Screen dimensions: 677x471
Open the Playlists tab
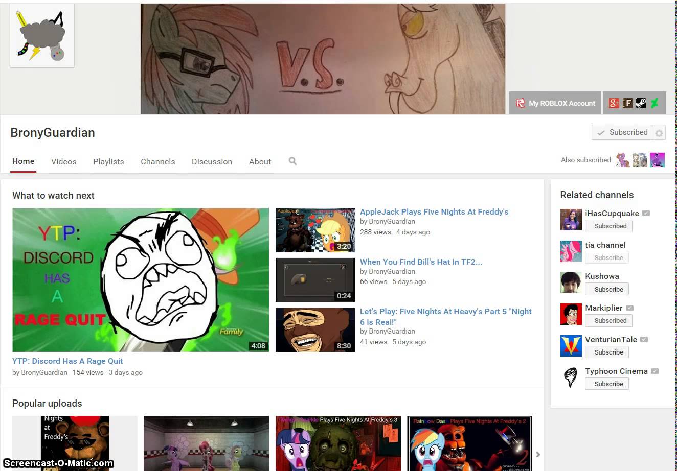(x=108, y=161)
